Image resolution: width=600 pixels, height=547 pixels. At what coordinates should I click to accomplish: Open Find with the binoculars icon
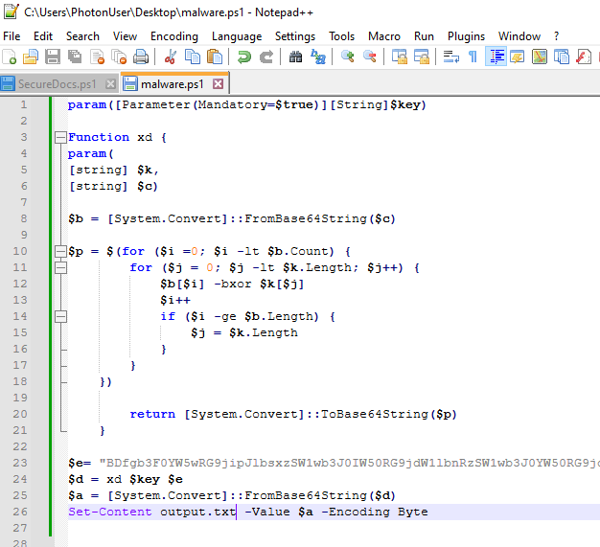tap(296, 57)
